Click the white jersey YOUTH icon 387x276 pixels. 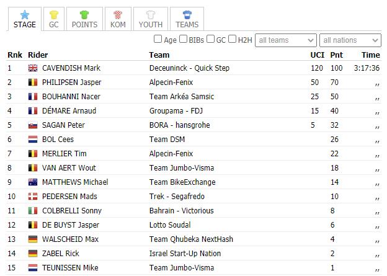(151, 15)
